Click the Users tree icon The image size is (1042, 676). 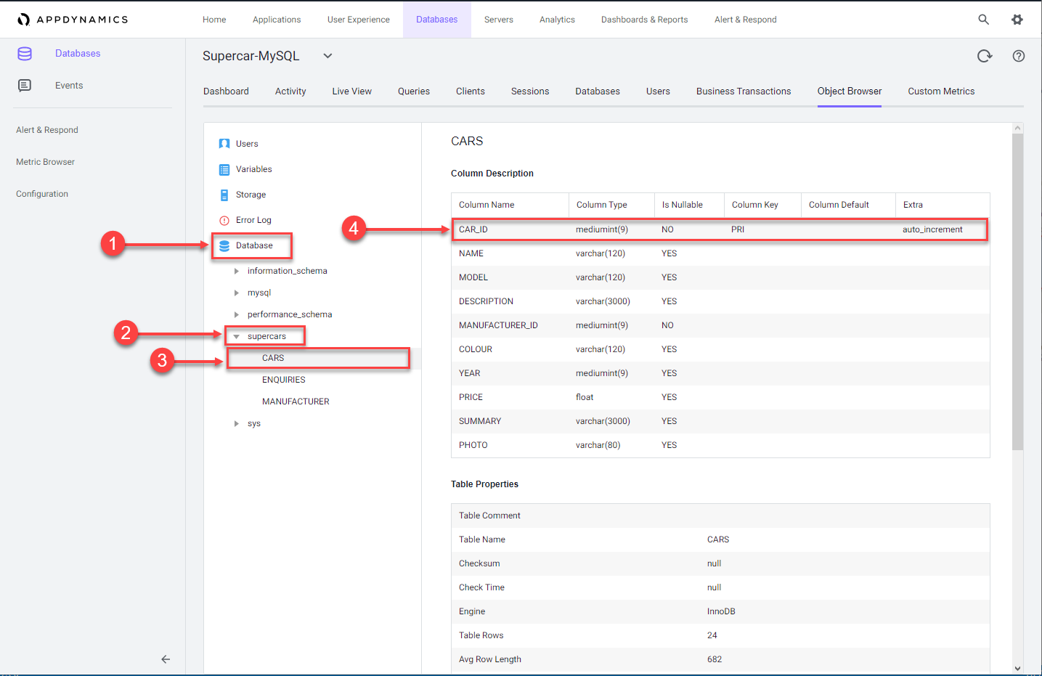224,144
